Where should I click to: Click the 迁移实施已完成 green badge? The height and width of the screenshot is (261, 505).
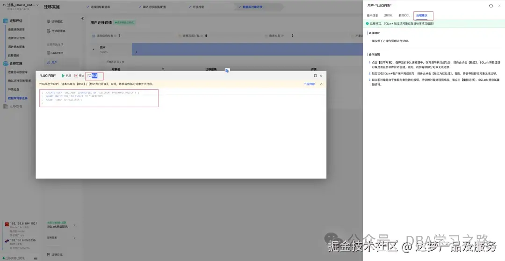(x=124, y=22)
